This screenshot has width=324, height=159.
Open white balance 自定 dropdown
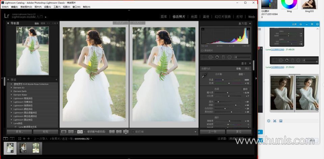point(242,74)
